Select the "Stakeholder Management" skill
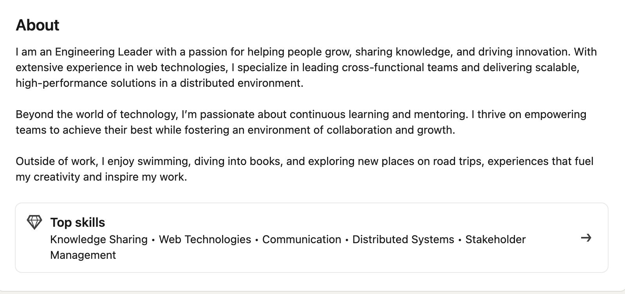 pyautogui.click(x=495, y=239)
